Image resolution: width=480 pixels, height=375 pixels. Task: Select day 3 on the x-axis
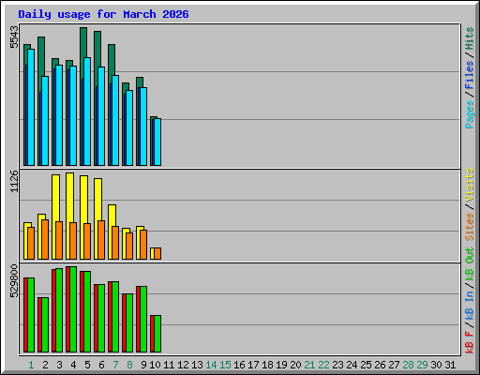[59, 365]
